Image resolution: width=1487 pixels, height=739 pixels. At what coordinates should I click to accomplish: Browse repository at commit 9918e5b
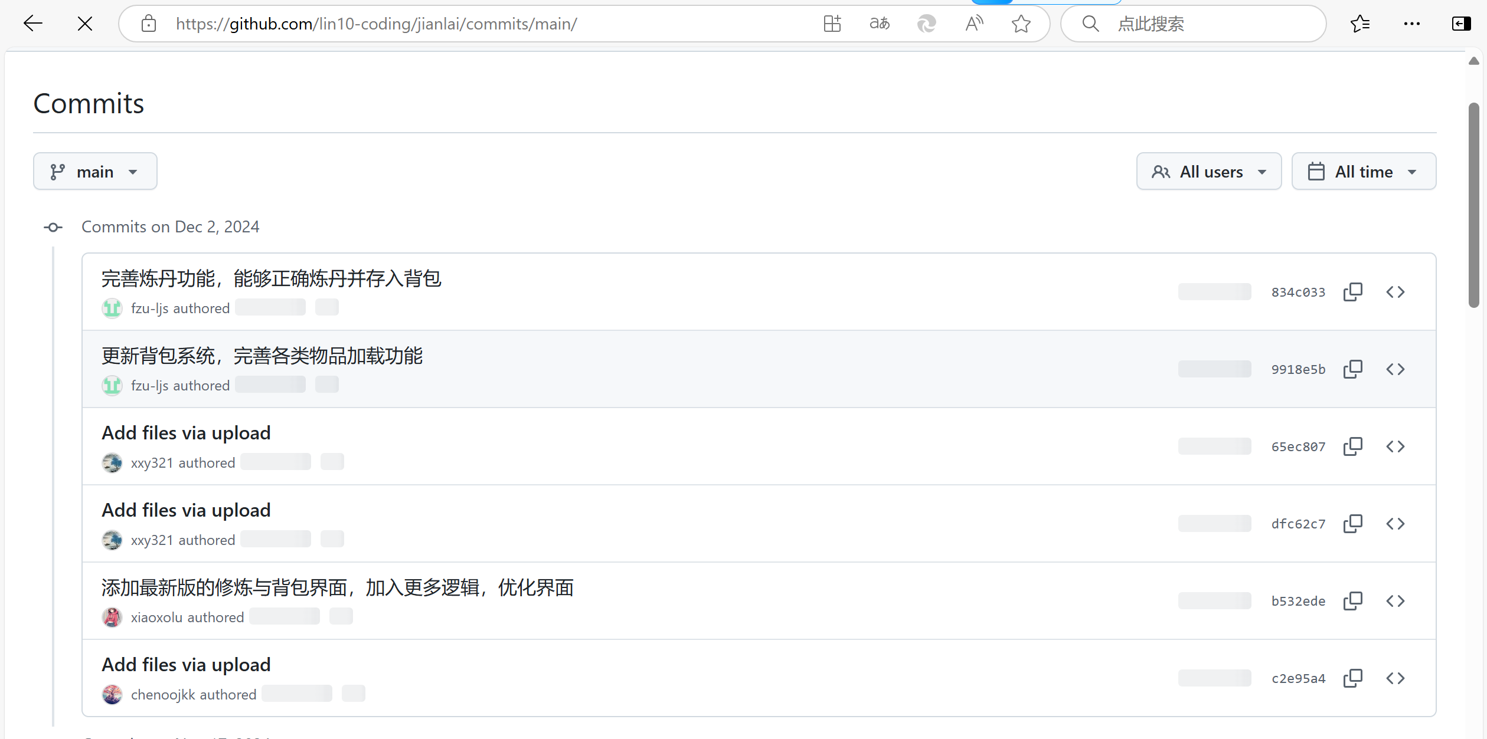pyautogui.click(x=1396, y=369)
